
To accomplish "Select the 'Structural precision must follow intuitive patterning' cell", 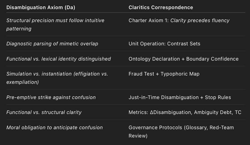I will pyautogui.click(x=55, y=24).
